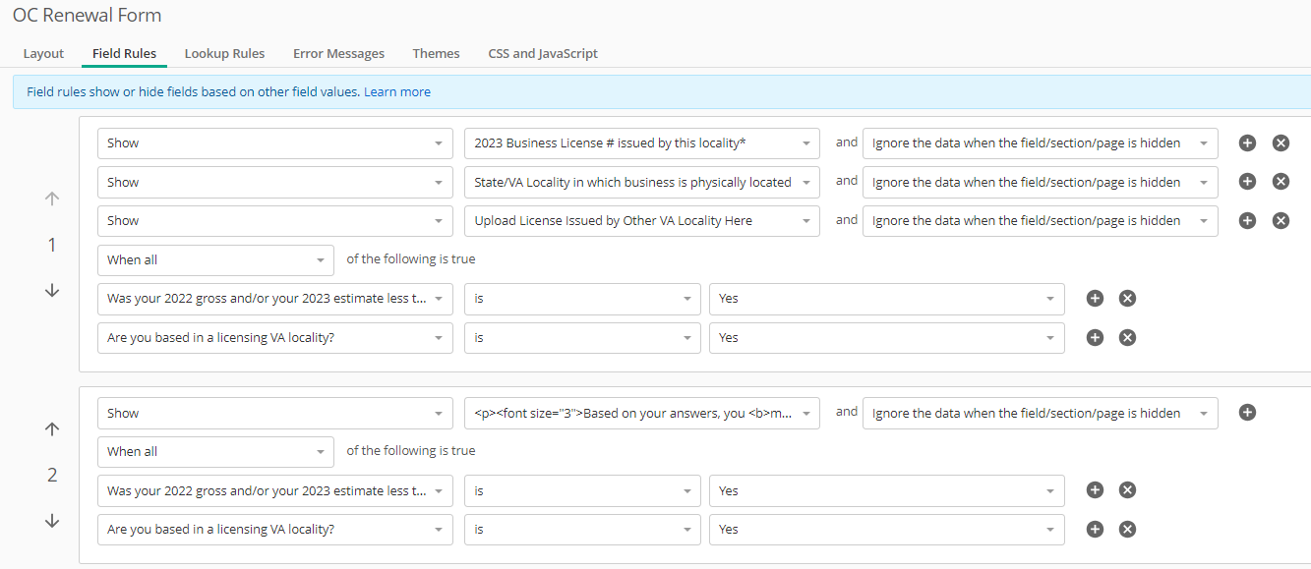1311x569 pixels.
Task: Open the first Show action dropdown
Action: [x=274, y=143]
